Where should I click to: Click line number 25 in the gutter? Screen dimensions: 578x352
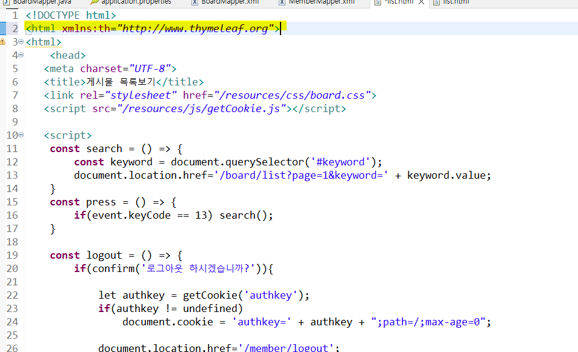click(x=12, y=335)
